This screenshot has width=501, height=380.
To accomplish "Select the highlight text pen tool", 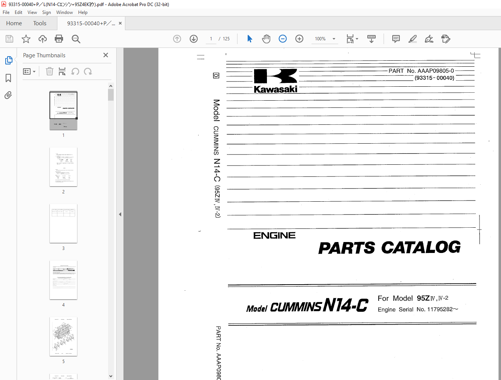I will pos(413,39).
